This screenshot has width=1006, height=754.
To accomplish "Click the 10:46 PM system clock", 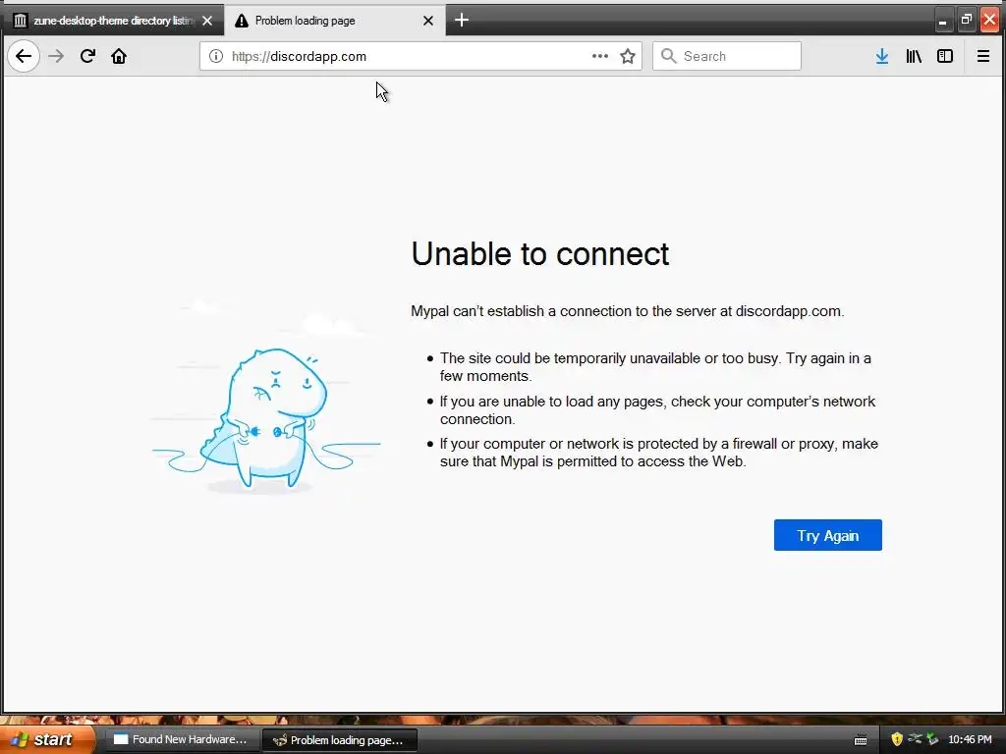I will tap(970, 739).
